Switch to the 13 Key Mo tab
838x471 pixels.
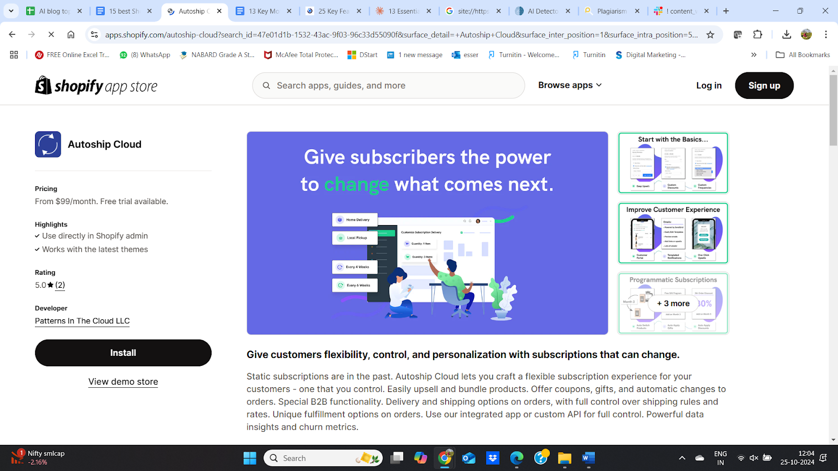263,11
